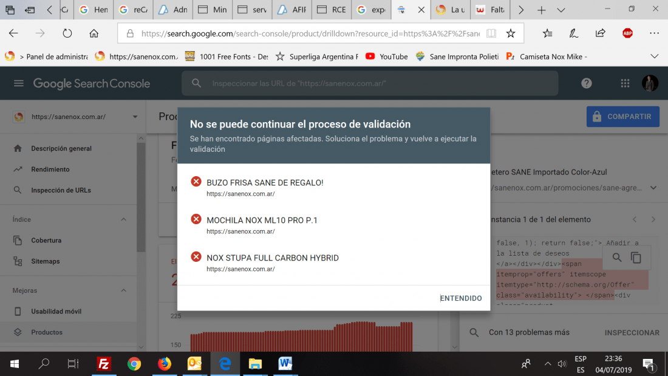The image size is (668, 376).
Task: Open Usabilidad móvil in sidebar
Action: [56, 311]
